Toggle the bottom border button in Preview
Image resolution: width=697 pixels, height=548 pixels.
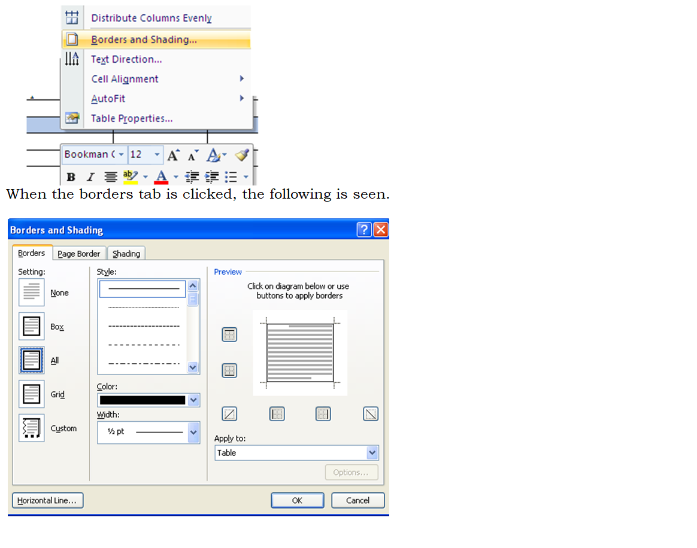click(x=229, y=370)
